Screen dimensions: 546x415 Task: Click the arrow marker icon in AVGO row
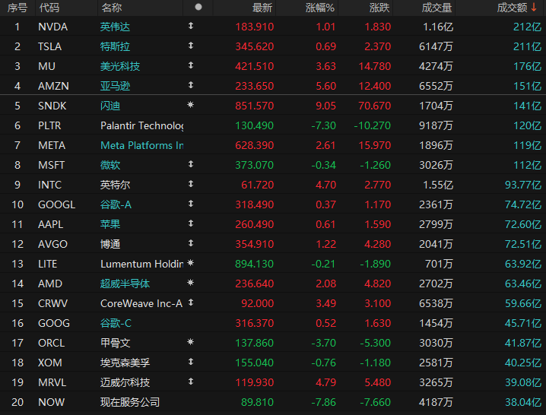pos(190,243)
